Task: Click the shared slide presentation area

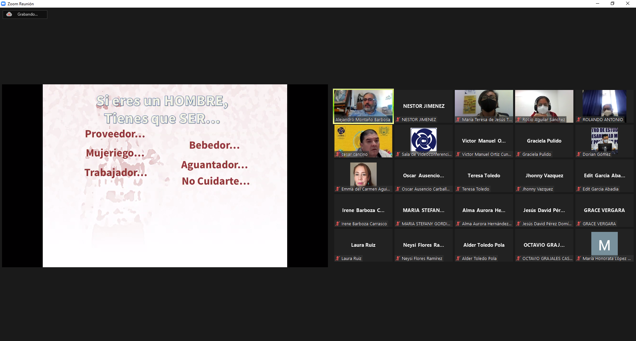Action: point(165,176)
